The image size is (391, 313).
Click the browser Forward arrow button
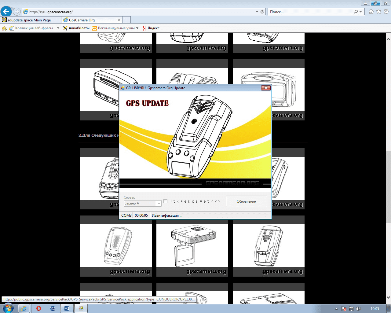17,12
